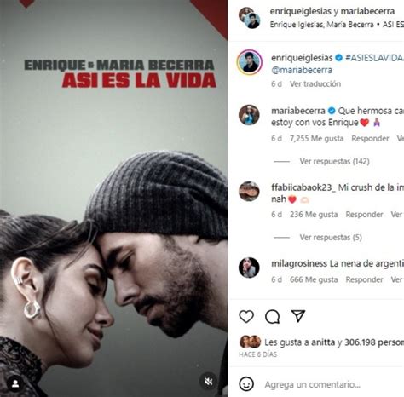
Task: Click the verified badge beside mariabecerra comment
Action: pyautogui.click(x=332, y=111)
